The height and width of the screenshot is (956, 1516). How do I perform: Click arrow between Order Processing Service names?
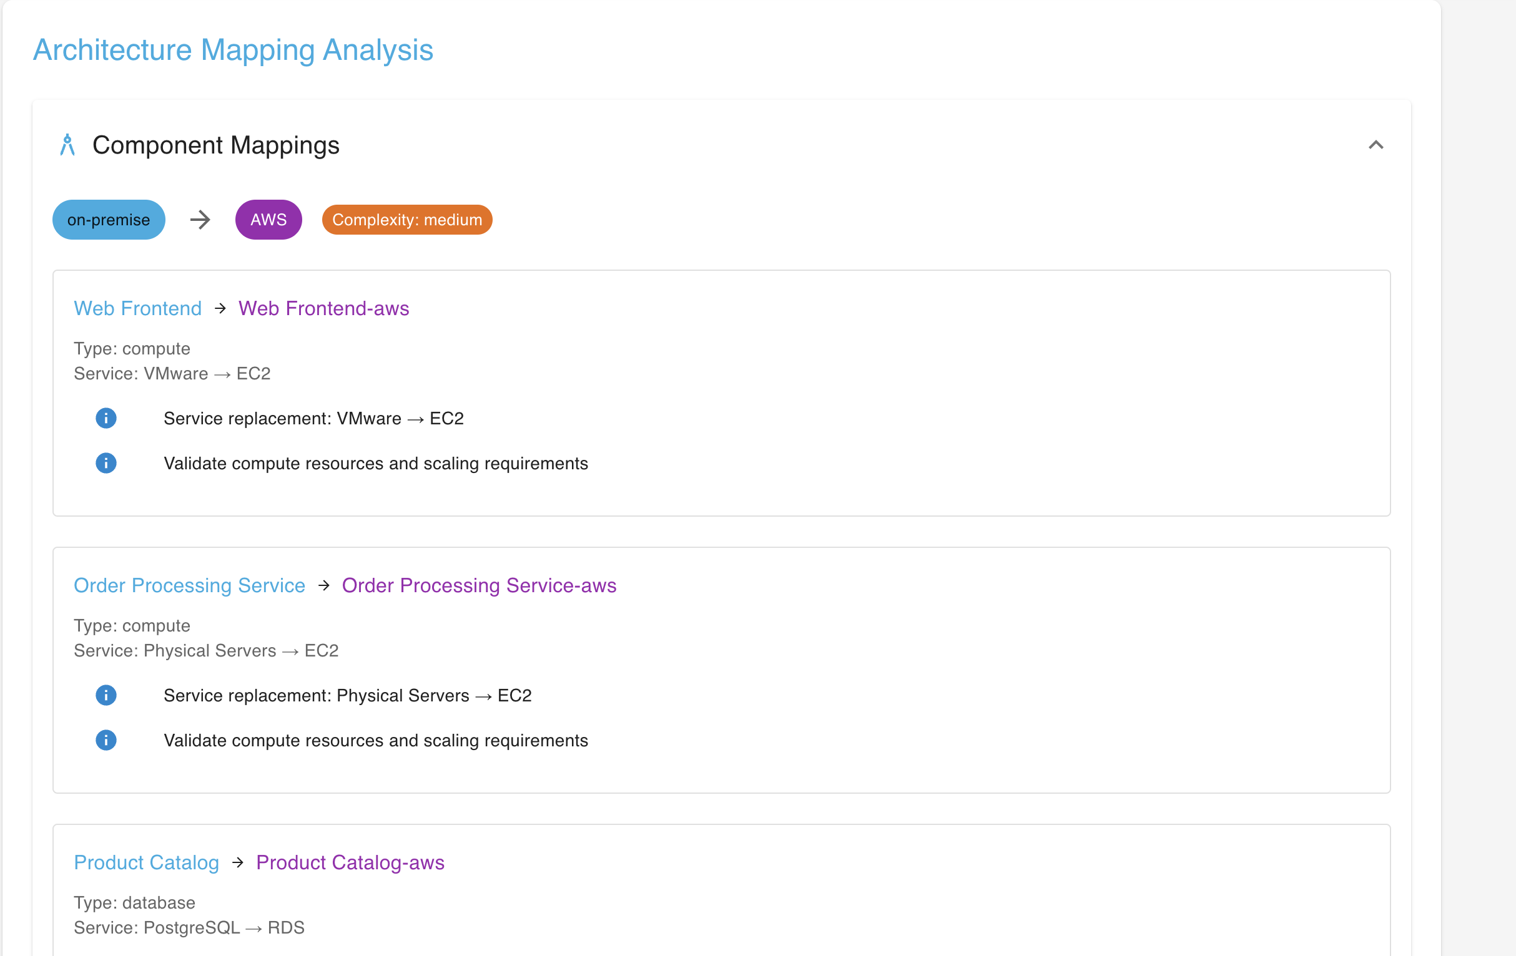323,585
